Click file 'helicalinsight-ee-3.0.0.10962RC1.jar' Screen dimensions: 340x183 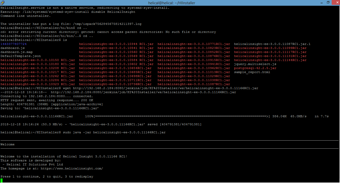pyautogui.click(x=194, y=68)
